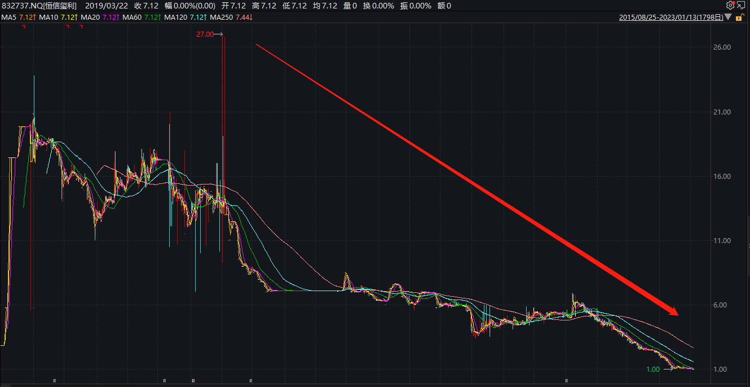The width and height of the screenshot is (750, 387).
Task: Click the 27.00 highest price marker
Action: coord(205,34)
